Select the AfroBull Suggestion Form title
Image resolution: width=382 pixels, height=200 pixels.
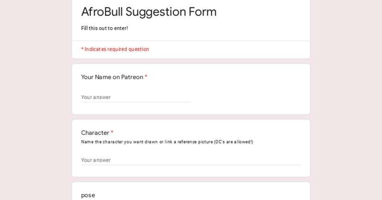tap(149, 12)
